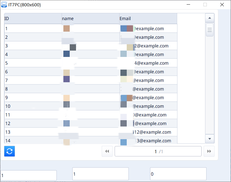Click the email cell in row 10

(148, 106)
